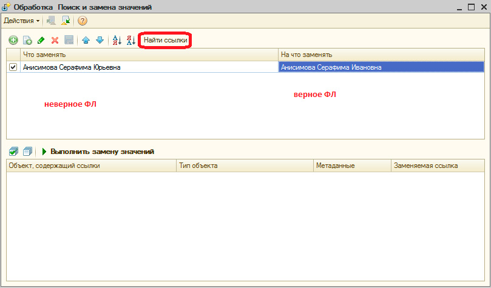Toggle checkbox for Анисимова Серафима Юрьевна row
The height and width of the screenshot is (288, 491).
pyautogui.click(x=13, y=67)
